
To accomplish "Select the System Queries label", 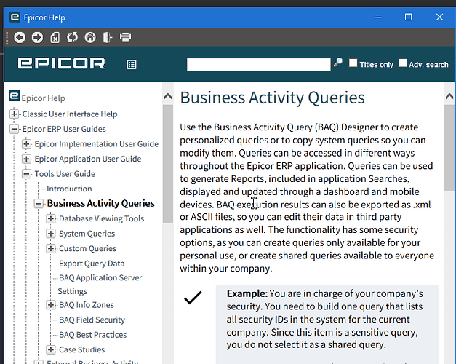I will pos(87,234).
